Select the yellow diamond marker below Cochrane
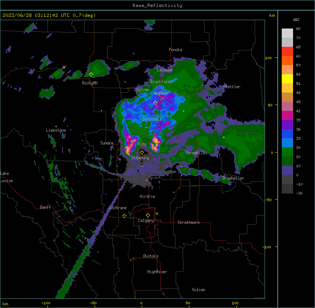 pyautogui.click(x=124, y=216)
